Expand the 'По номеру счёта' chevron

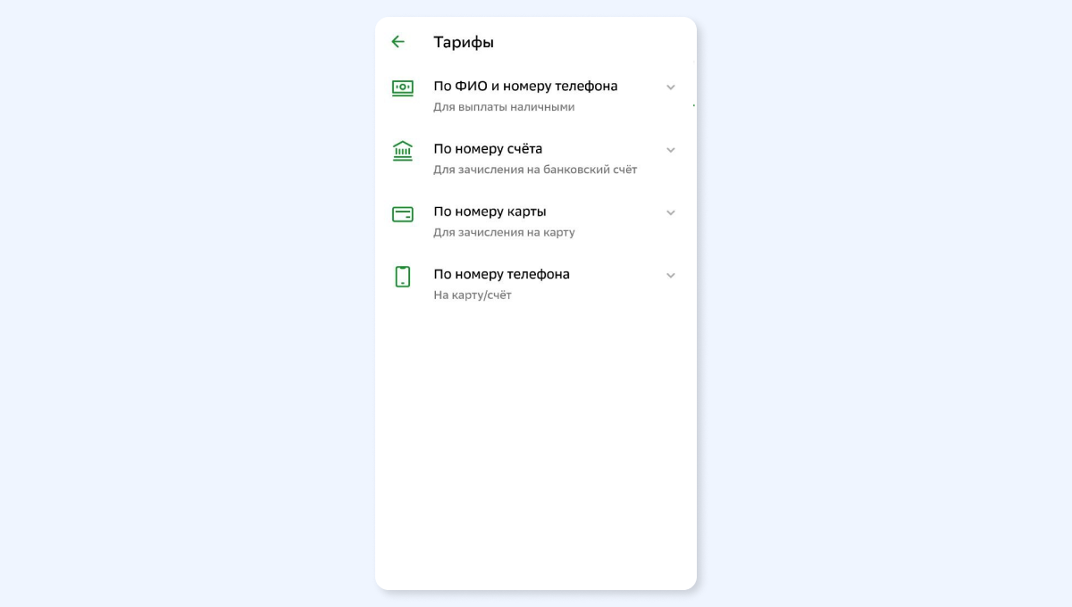671,150
